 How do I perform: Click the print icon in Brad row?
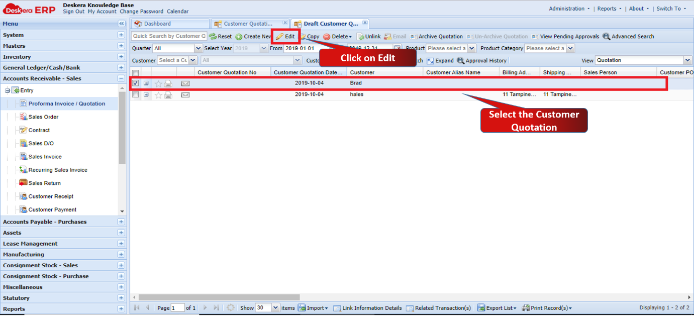(x=168, y=83)
